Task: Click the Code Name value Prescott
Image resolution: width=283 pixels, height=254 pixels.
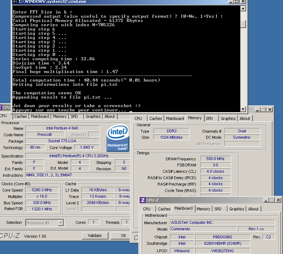Action: (x=44, y=134)
